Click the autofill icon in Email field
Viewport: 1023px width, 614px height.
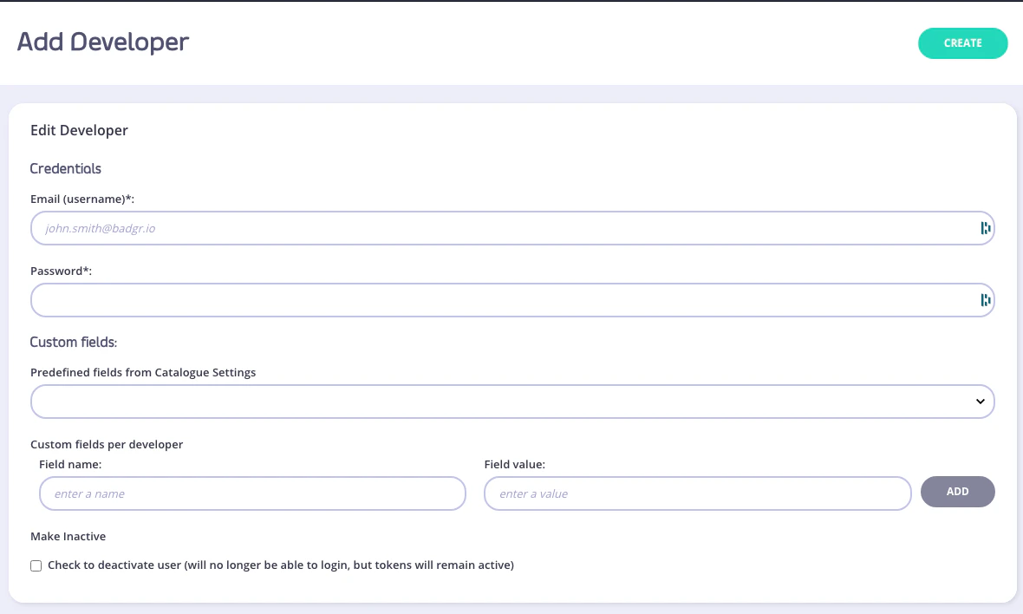point(986,228)
